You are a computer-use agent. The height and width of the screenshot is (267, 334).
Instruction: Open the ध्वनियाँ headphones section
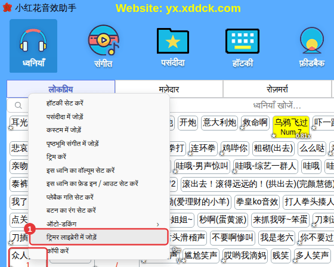click(x=33, y=46)
